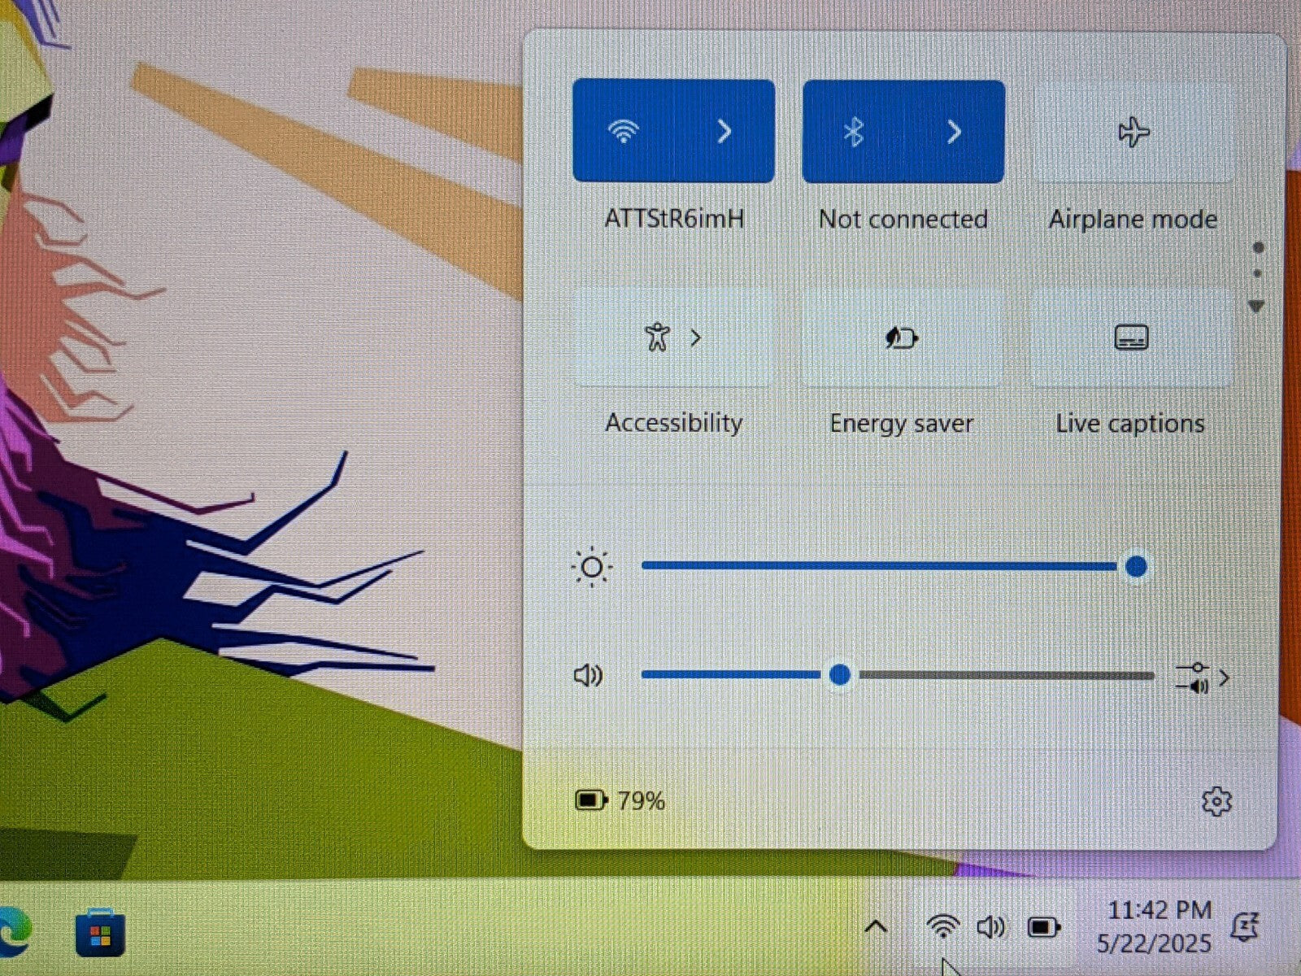Viewport: 1301px width, 976px height.
Task: Toggle the Wi-Fi button off
Action: coord(624,132)
